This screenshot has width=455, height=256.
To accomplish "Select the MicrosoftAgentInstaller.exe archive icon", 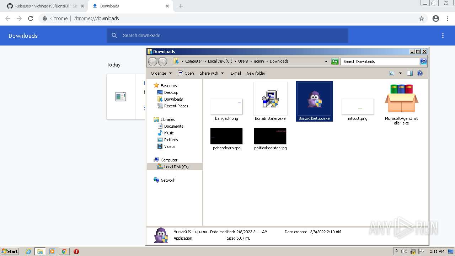I will [401, 98].
